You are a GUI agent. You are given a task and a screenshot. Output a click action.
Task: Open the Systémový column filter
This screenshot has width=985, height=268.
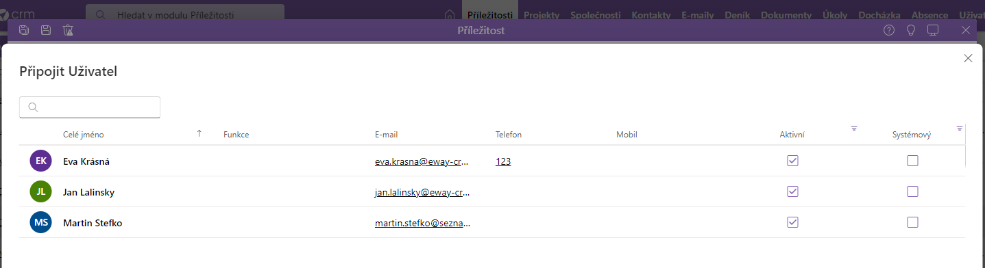click(x=960, y=129)
